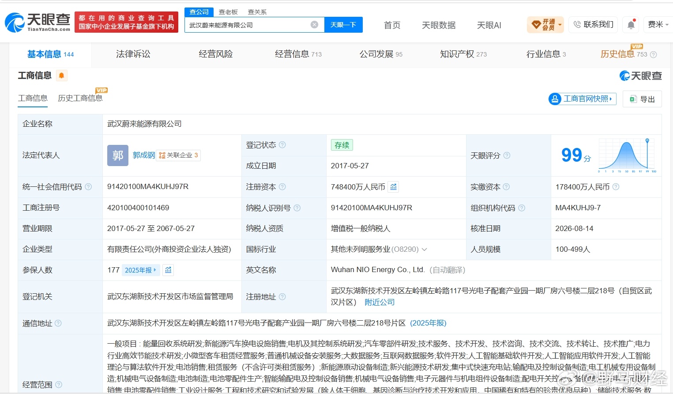This screenshot has width=673, height=394.
Task: Open the 首页 nav link
Action: click(392, 25)
